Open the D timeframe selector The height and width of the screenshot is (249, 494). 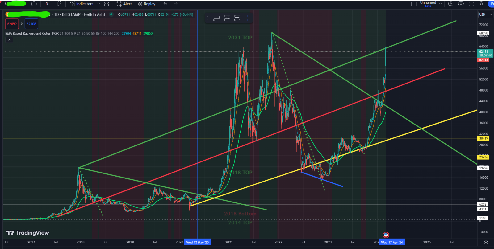pos(47,4)
